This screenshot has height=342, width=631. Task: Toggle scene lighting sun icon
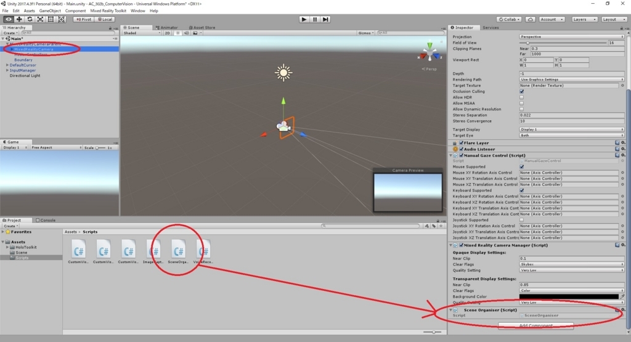pos(178,33)
